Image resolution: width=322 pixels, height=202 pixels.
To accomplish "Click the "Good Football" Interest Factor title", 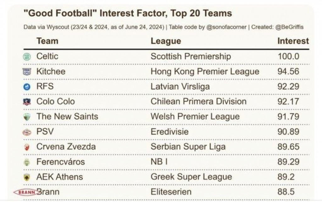I will pos(128,13).
